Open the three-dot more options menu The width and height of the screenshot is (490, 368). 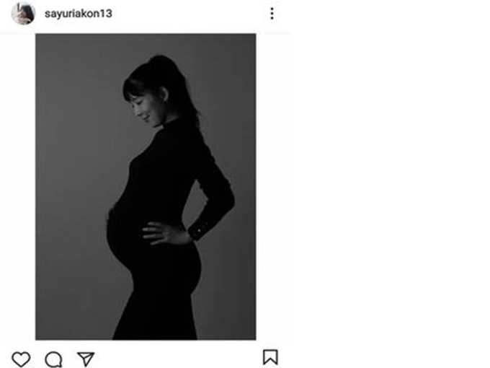[272, 14]
